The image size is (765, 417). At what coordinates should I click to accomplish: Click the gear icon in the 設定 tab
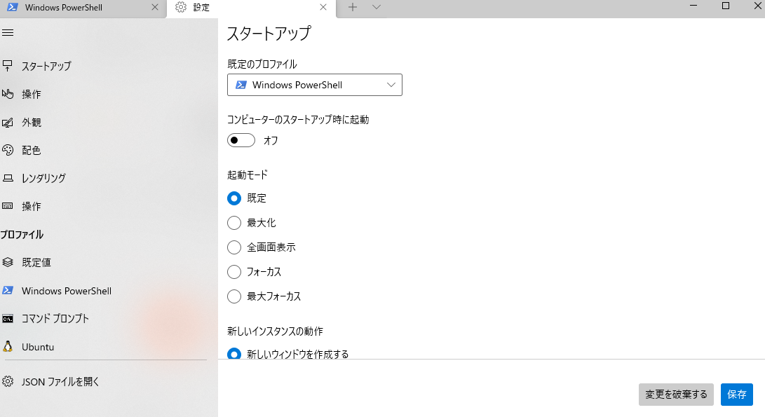[181, 7]
